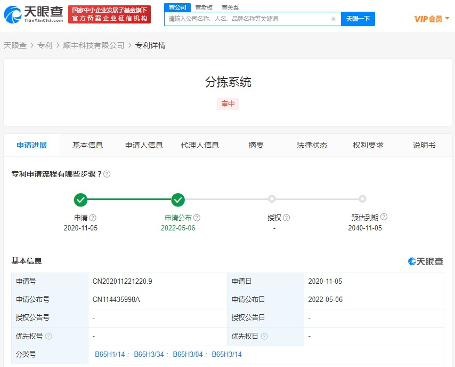Open the 法律状态 tab
This screenshot has height=367, width=455.
312,145
